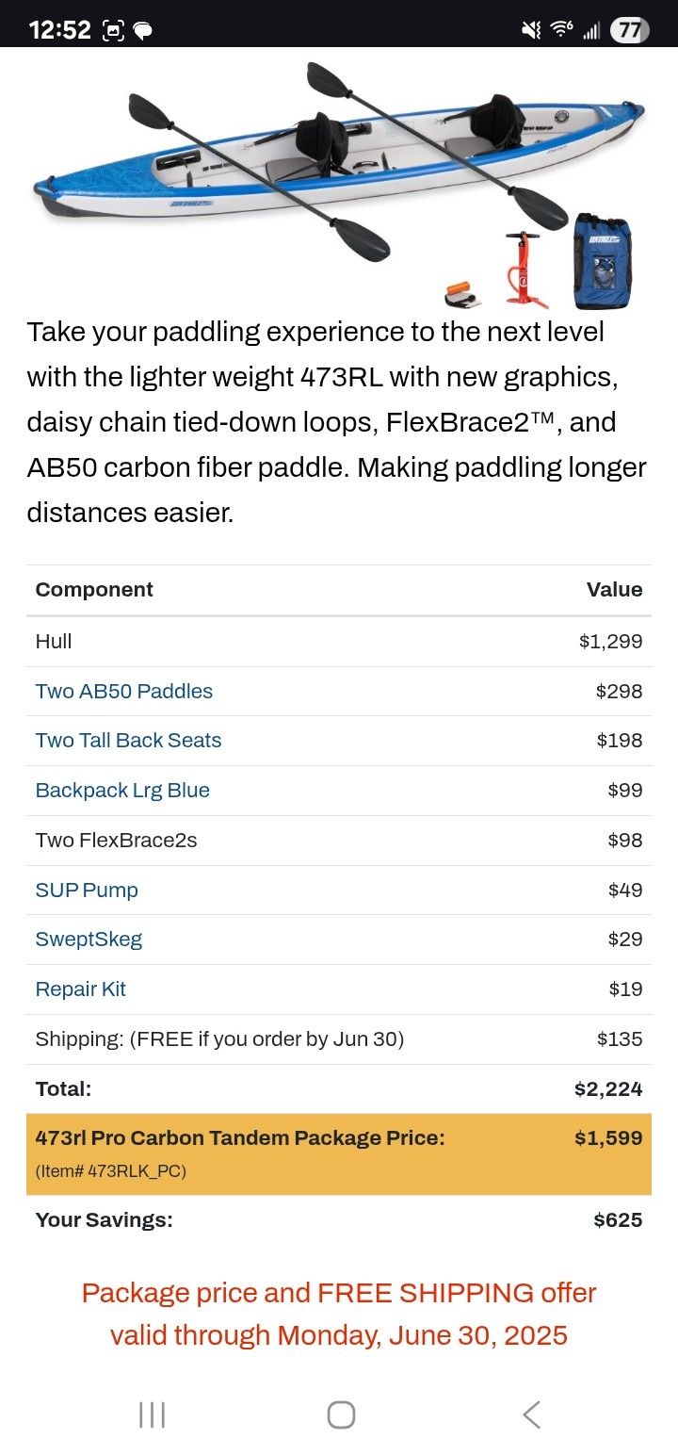Open the SUP Pump link
The image size is (678, 1455).
tap(87, 891)
